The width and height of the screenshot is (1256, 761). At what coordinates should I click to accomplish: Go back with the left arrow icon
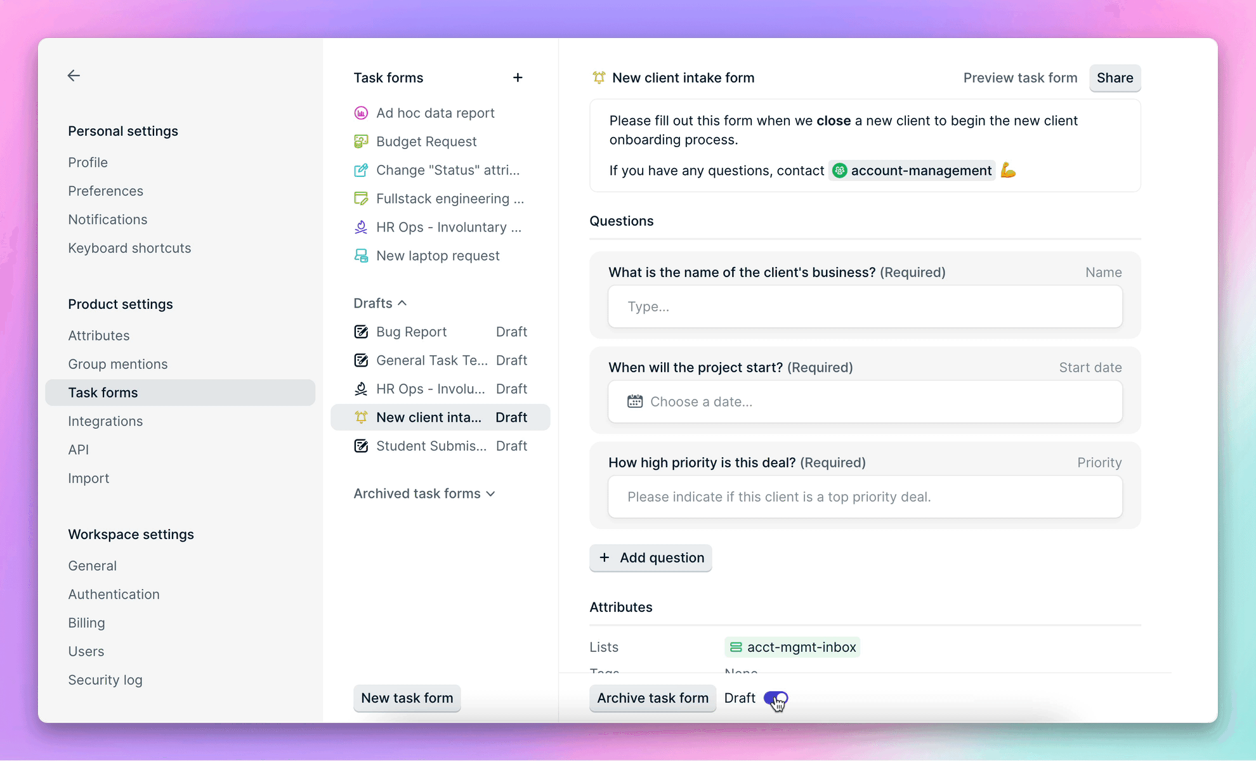[74, 75]
